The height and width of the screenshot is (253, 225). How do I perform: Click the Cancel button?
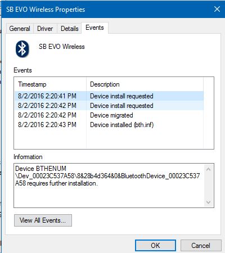(201, 245)
